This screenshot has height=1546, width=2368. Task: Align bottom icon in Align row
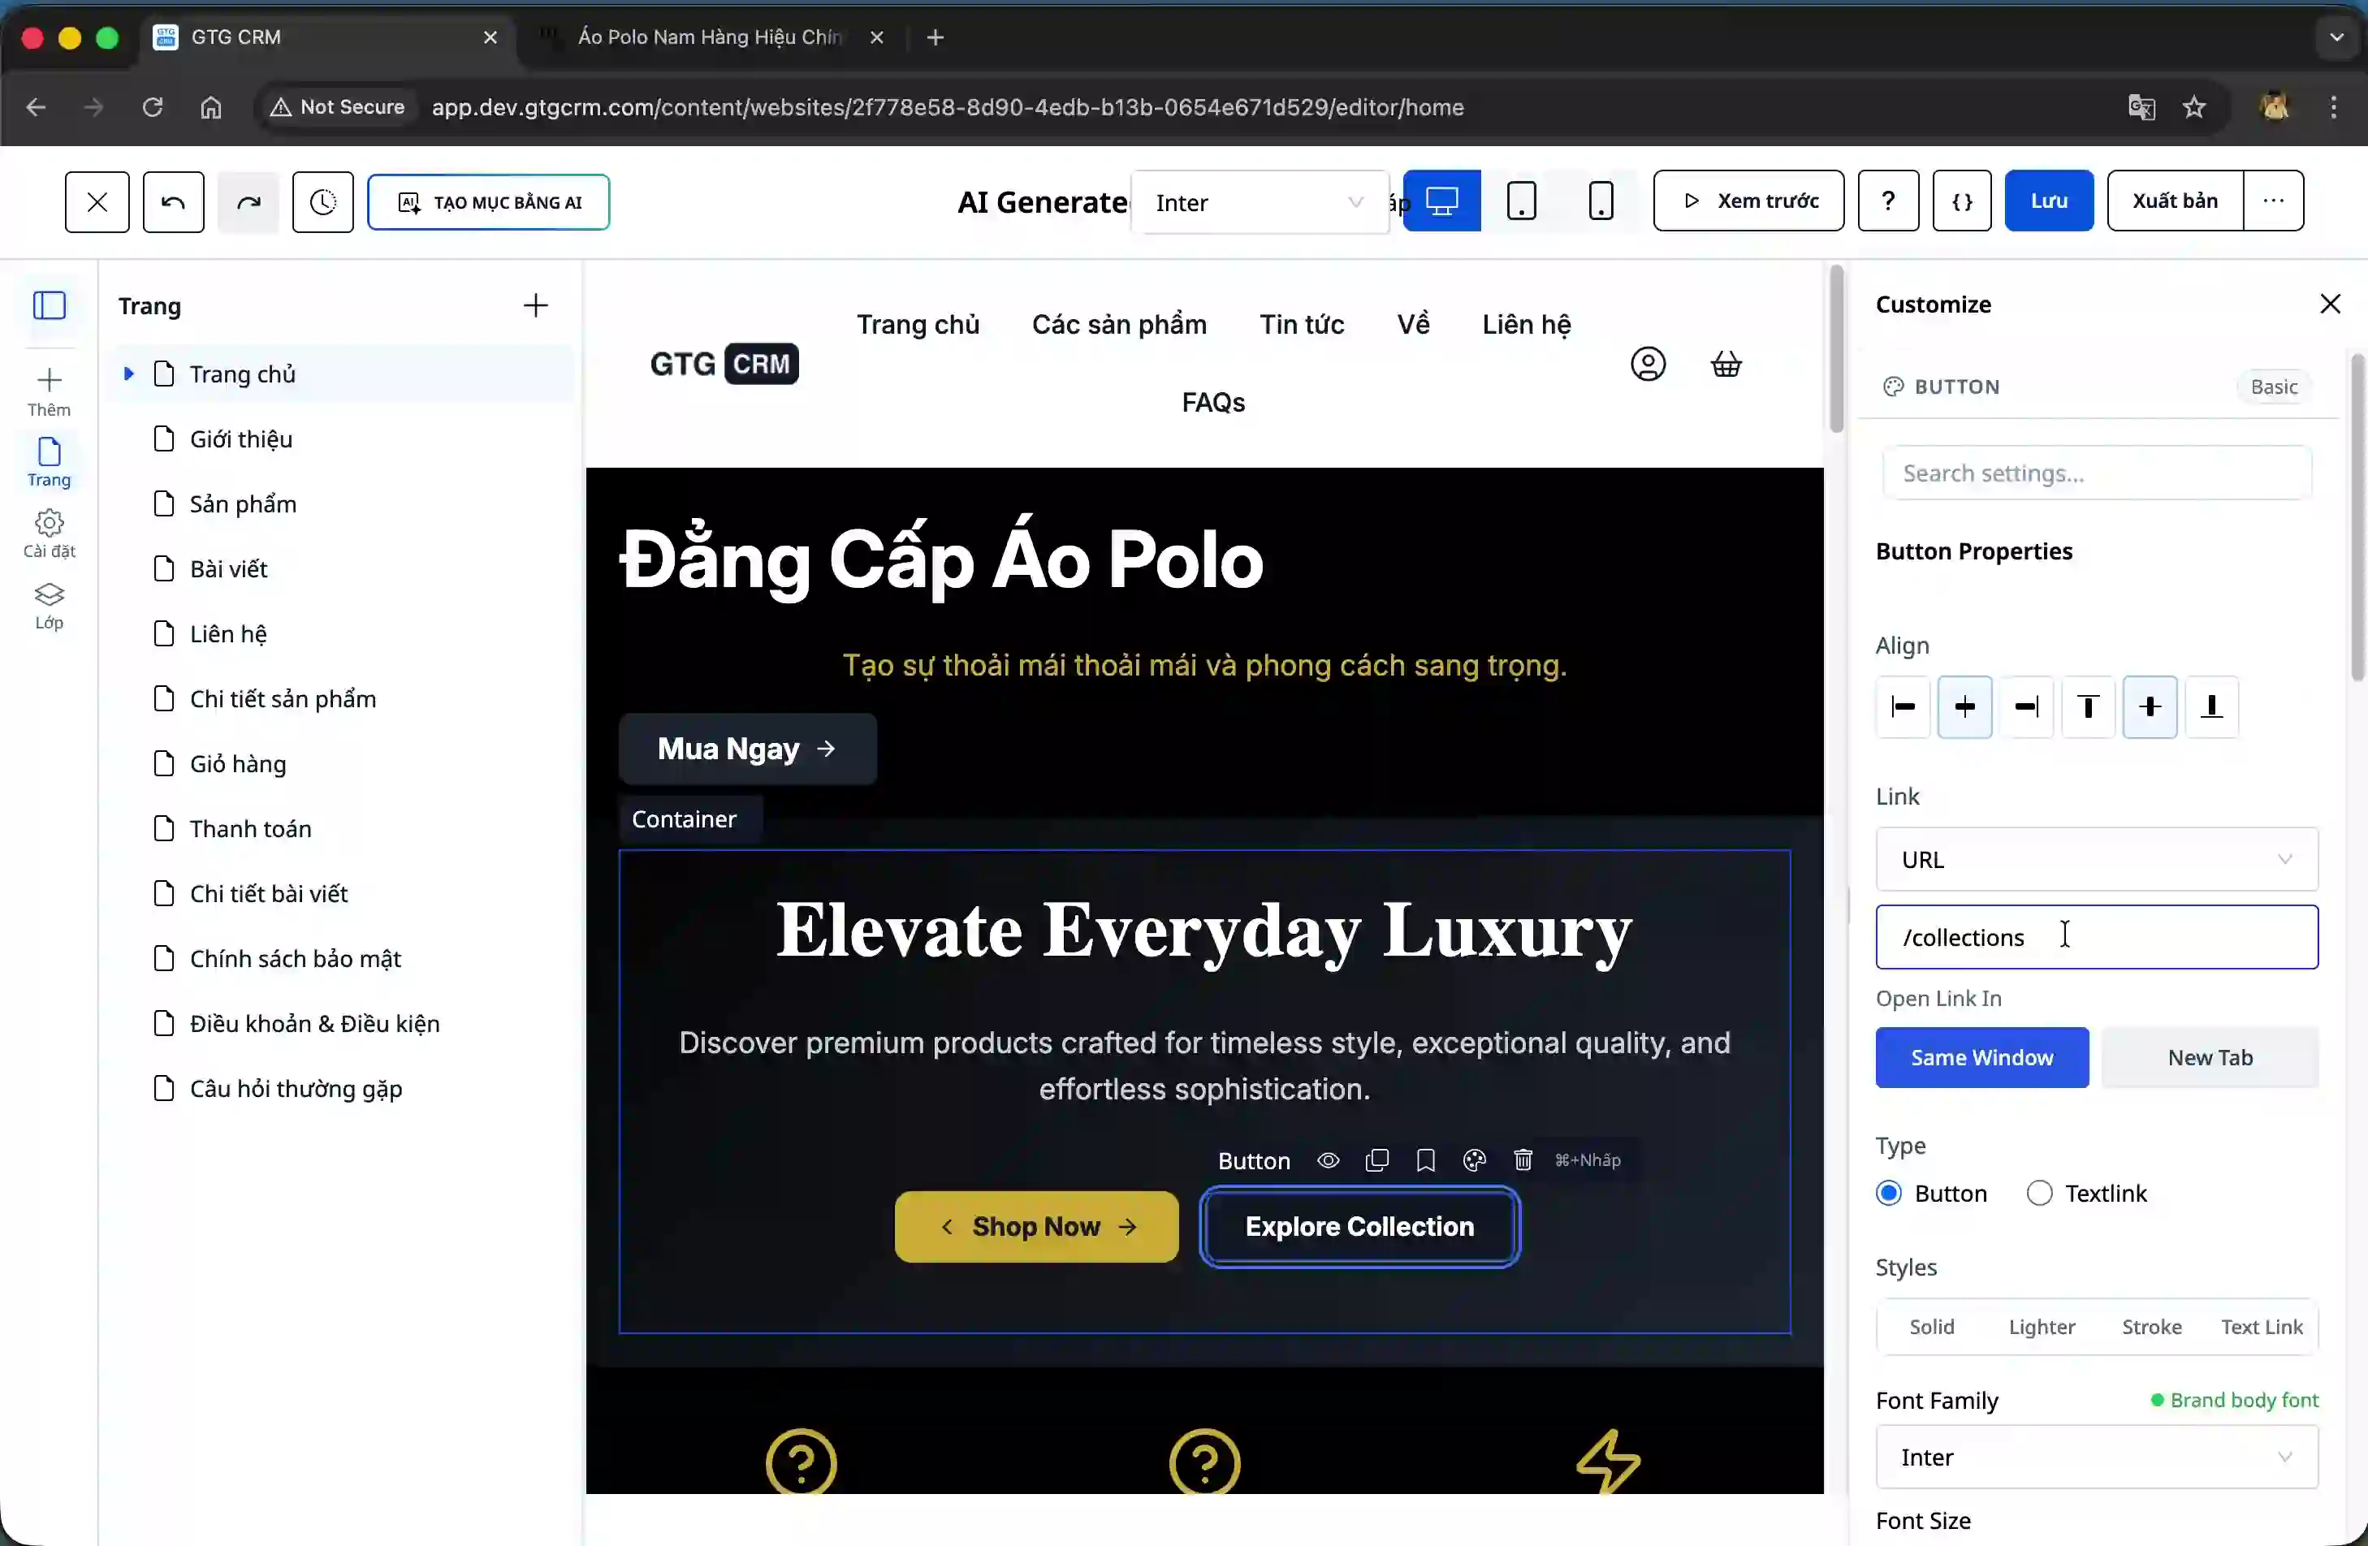(x=2210, y=707)
